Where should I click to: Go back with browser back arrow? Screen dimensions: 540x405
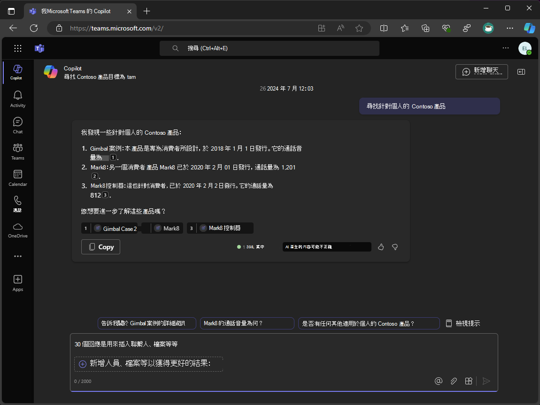[x=13, y=28]
